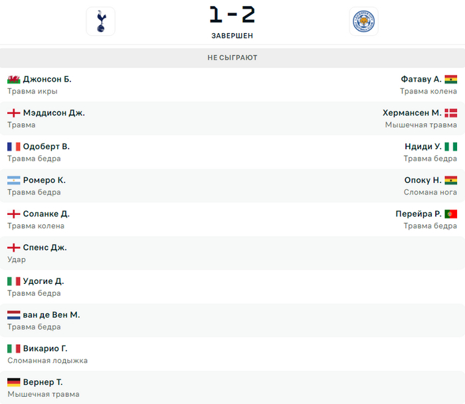Click the Nigeria flag beside Ндиди У.
This screenshot has height=404, width=465.
(x=451, y=147)
